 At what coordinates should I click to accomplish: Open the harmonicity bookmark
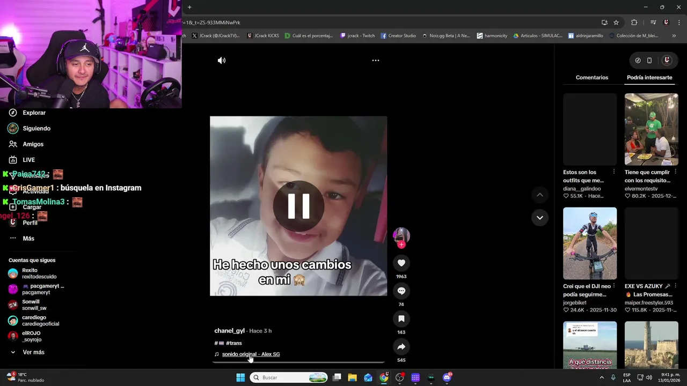click(x=492, y=36)
